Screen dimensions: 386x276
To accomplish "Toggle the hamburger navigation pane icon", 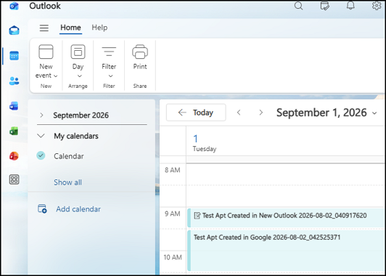I will click(x=44, y=28).
